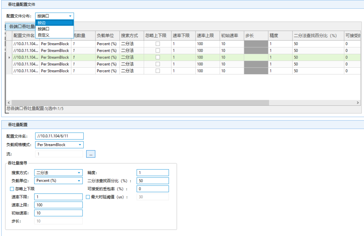Pick 自定义 from the distribution dropdown list
Screen dimensions: 364x236
pyautogui.click(x=54, y=35)
